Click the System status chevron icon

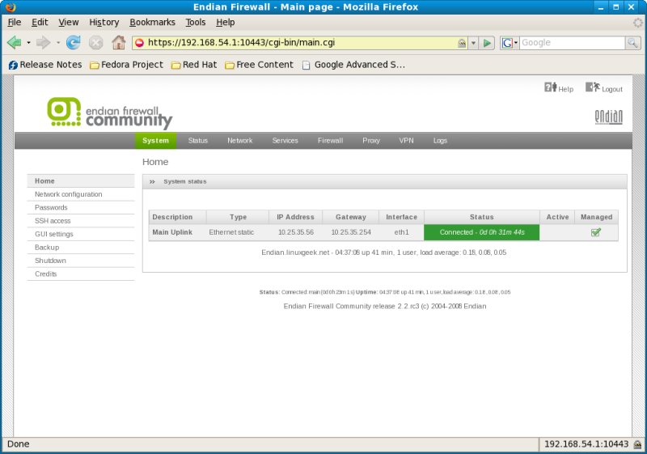click(152, 181)
